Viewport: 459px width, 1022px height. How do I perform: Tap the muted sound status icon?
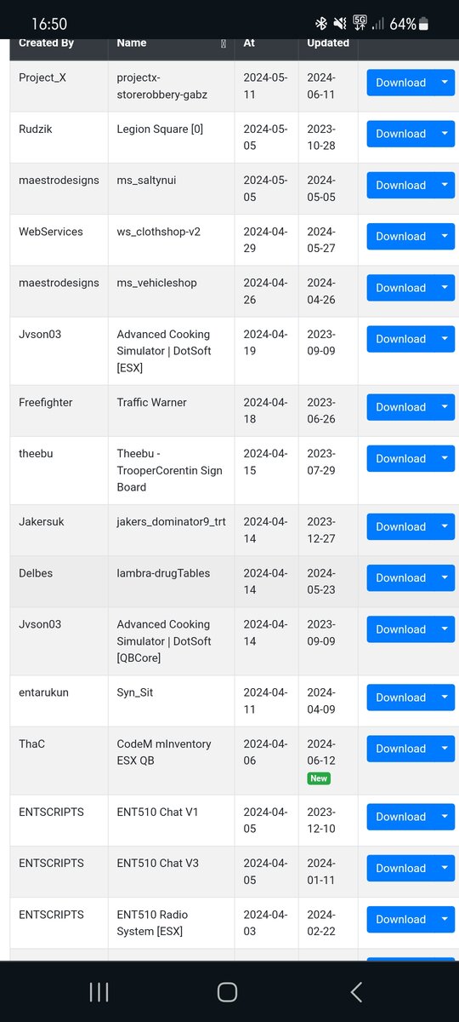340,24
